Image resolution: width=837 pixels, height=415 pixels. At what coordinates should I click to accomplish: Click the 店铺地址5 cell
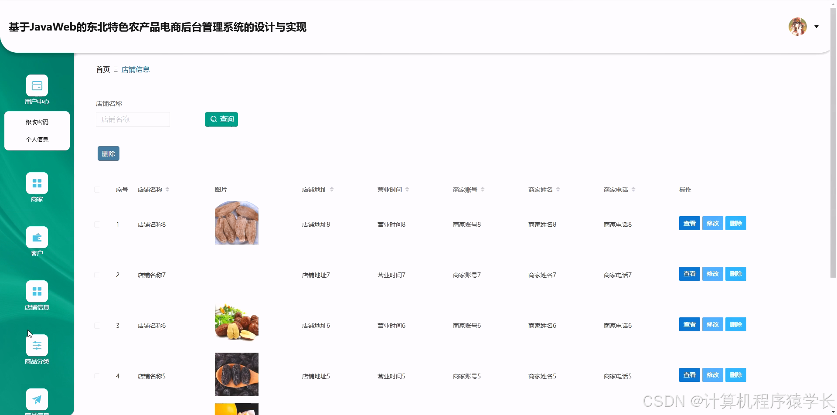click(316, 376)
